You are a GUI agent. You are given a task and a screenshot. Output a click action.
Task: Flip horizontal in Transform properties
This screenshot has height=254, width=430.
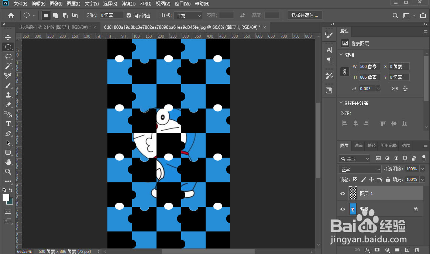395,88
